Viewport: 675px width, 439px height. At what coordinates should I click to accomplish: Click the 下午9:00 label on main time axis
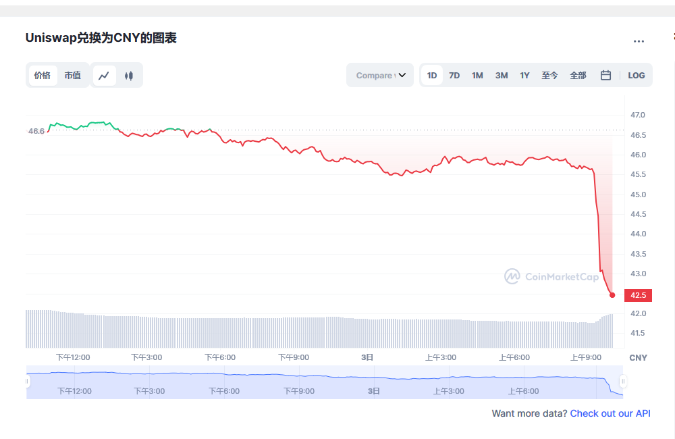[294, 357]
